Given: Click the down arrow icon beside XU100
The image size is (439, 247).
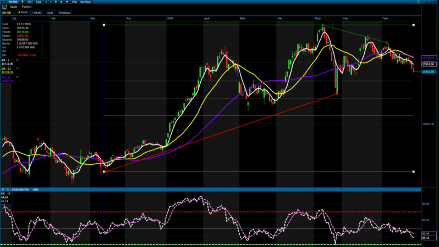Looking at the screenshot, I should click(x=23, y=2).
